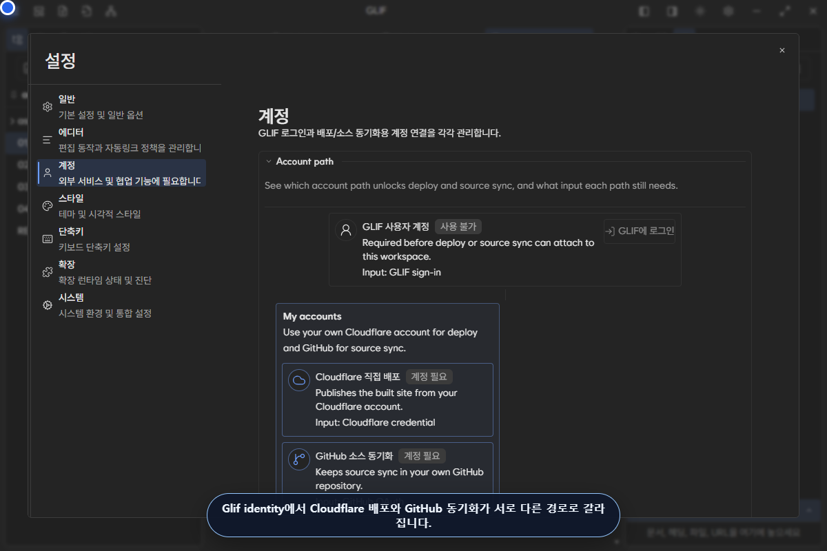Viewport: 827px width, 551px height.
Task: Click the 'Input: Cloudflare credential' text
Action: [x=376, y=422]
